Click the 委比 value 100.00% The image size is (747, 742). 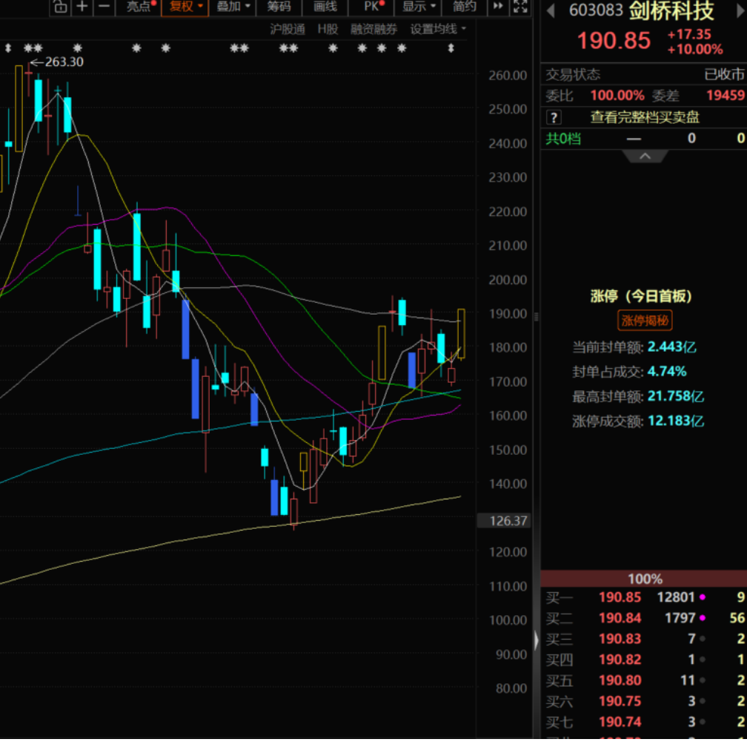coord(617,96)
